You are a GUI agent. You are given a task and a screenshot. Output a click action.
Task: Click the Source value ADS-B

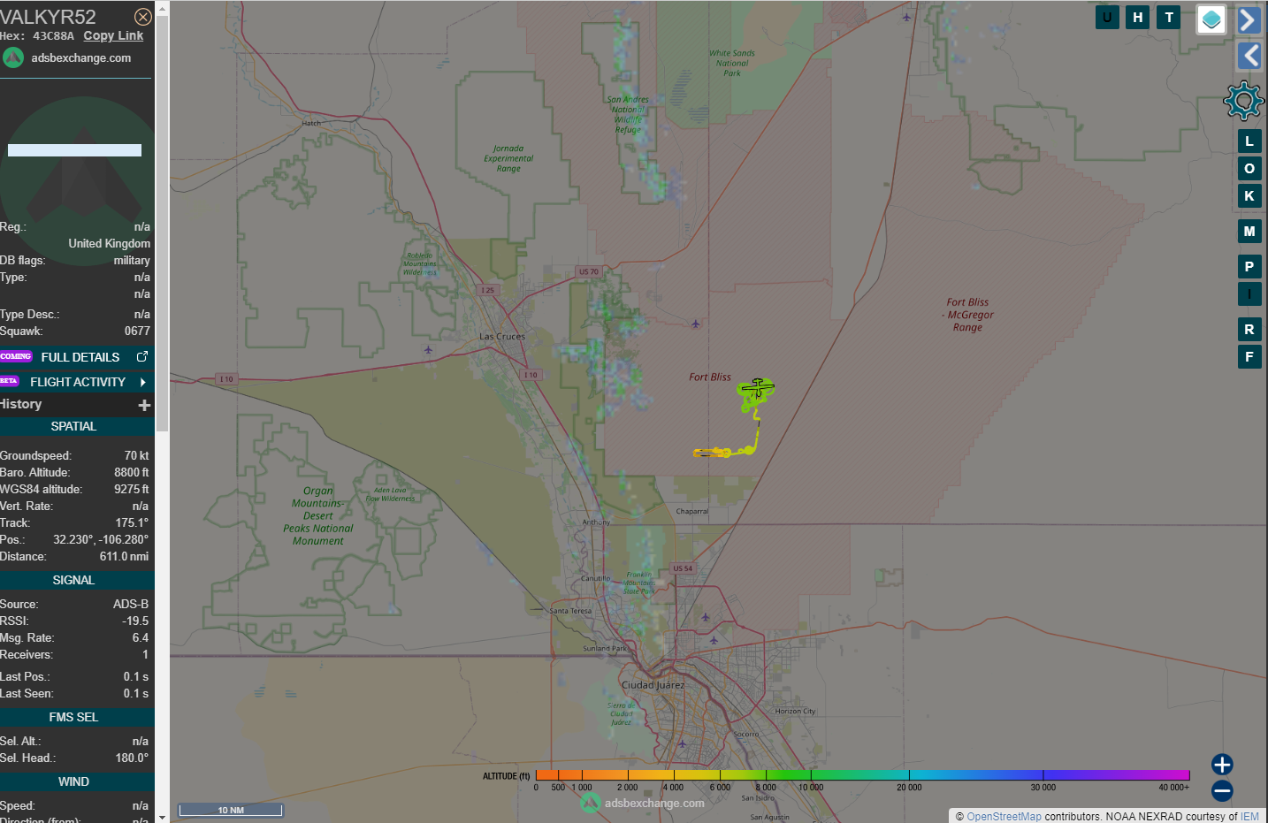click(x=131, y=605)
